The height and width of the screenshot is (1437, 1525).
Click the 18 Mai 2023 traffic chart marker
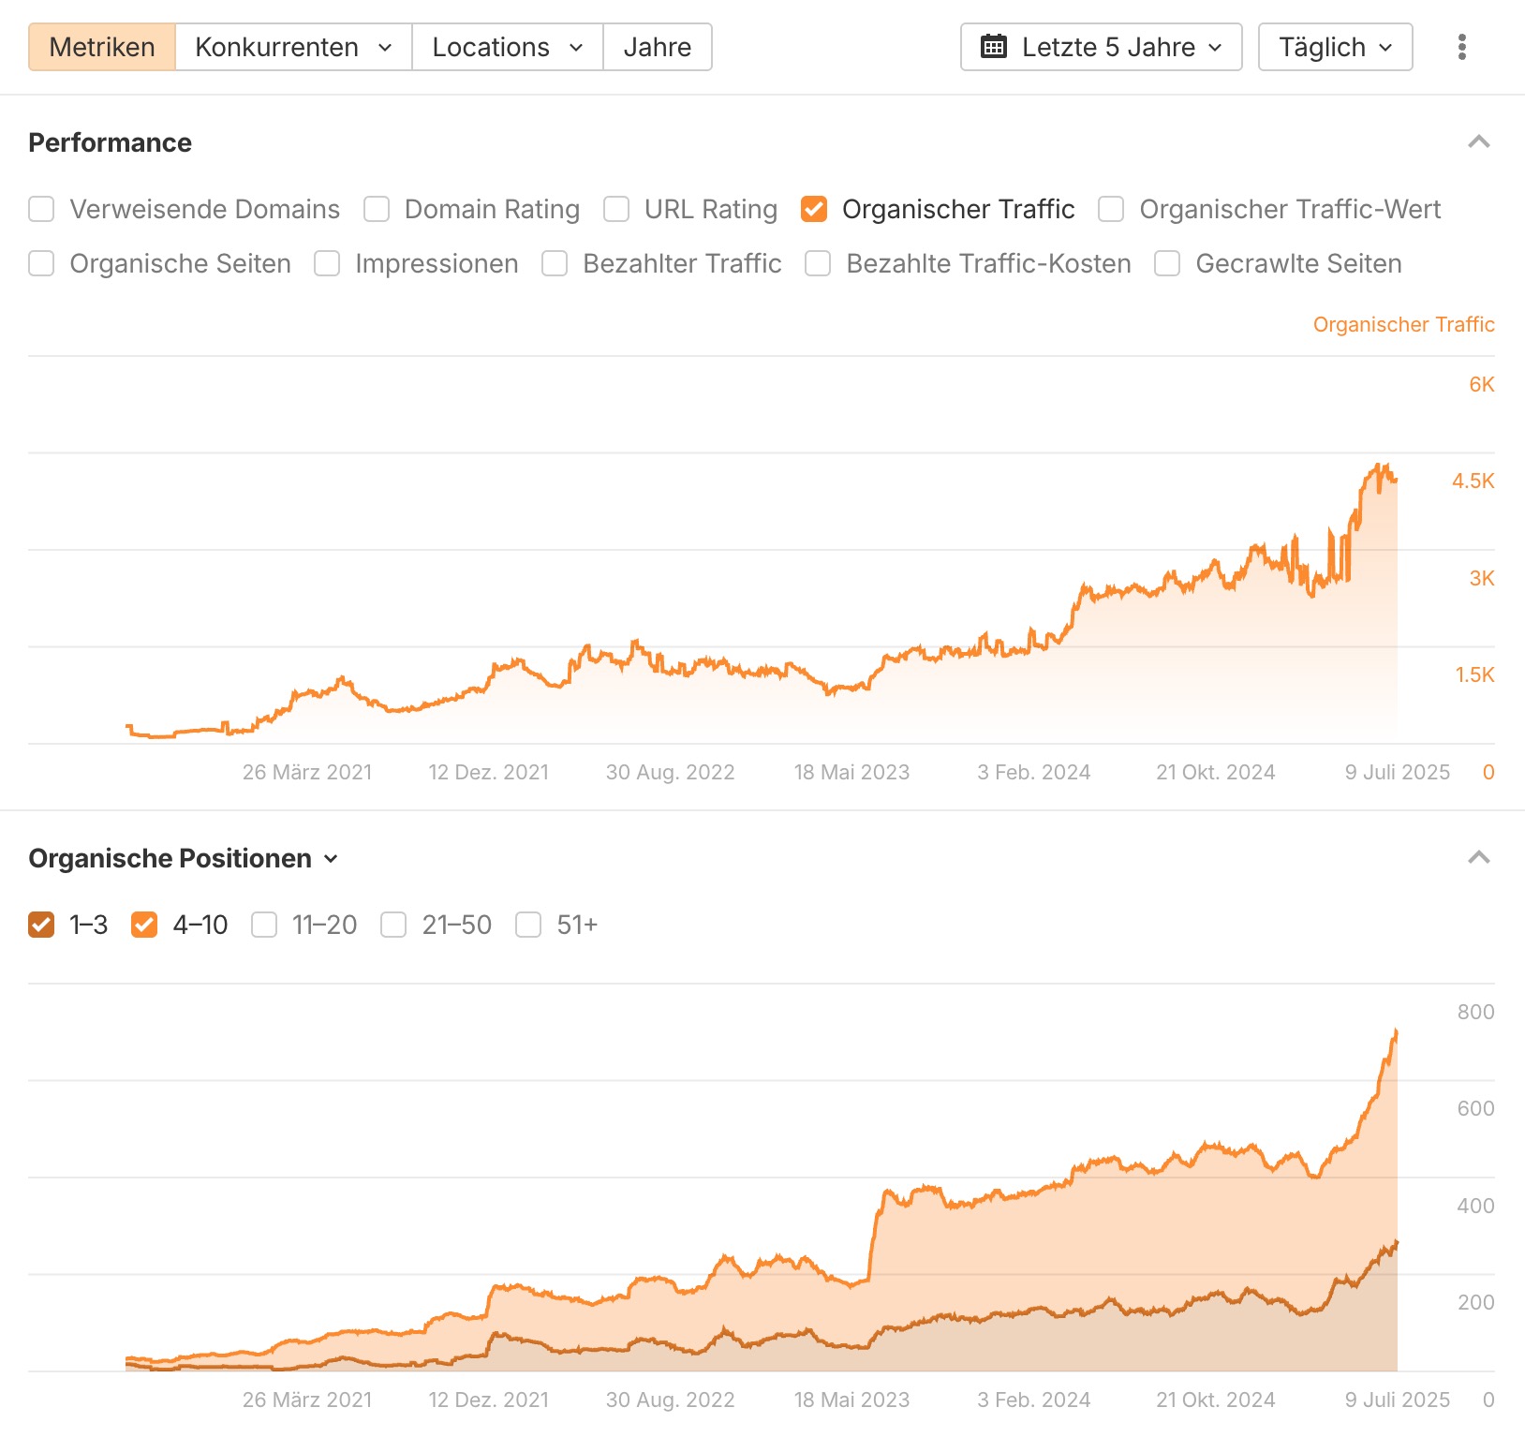tap(851, 772)
